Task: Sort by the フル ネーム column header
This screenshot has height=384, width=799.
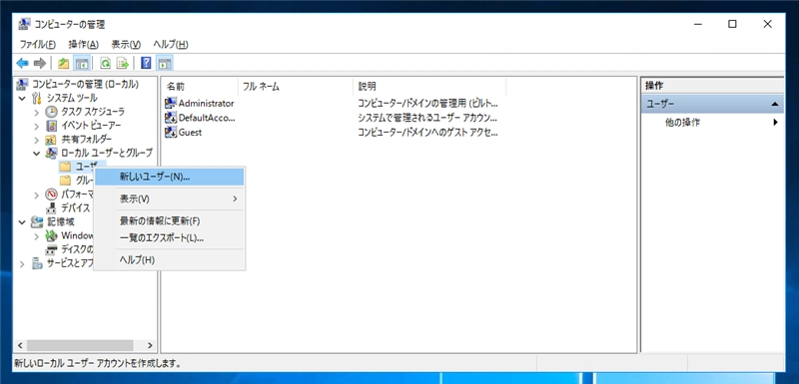Action: (295, 87)
